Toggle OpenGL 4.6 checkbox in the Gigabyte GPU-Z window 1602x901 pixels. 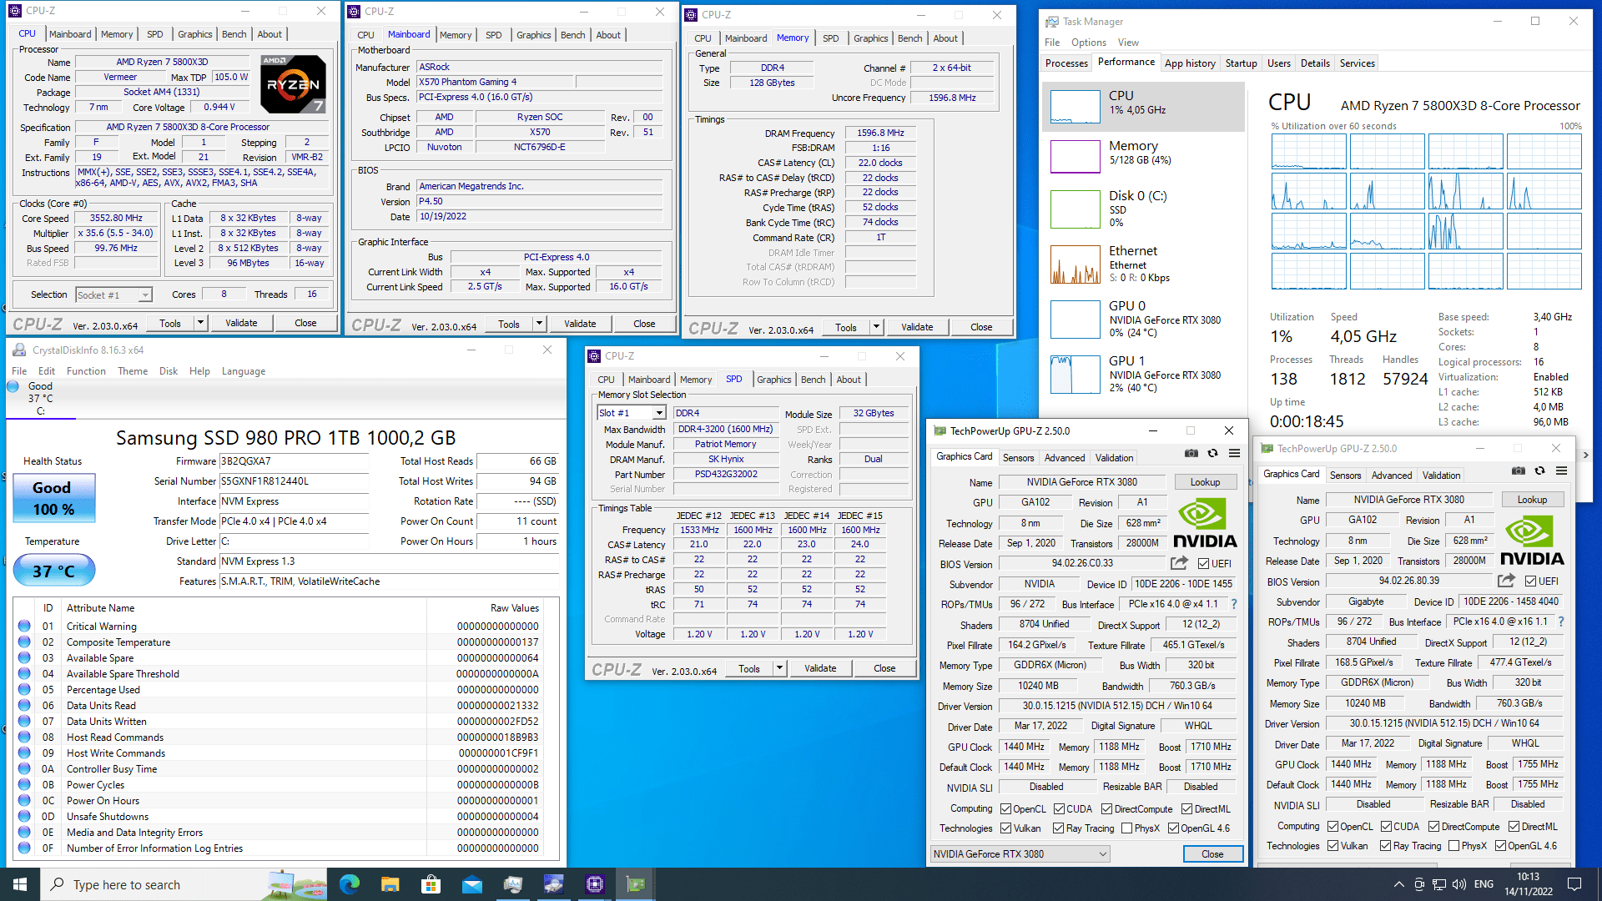pyautogui.click(x=1501, y=846)
